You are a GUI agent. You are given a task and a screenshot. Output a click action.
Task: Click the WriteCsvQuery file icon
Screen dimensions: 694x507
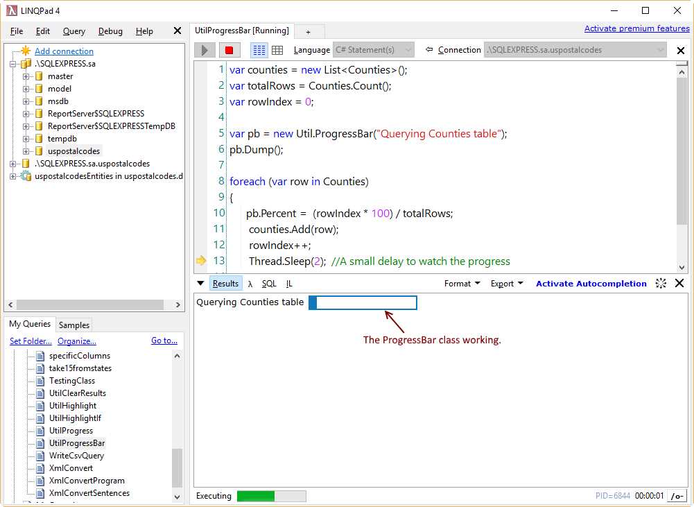pos(40,456)
